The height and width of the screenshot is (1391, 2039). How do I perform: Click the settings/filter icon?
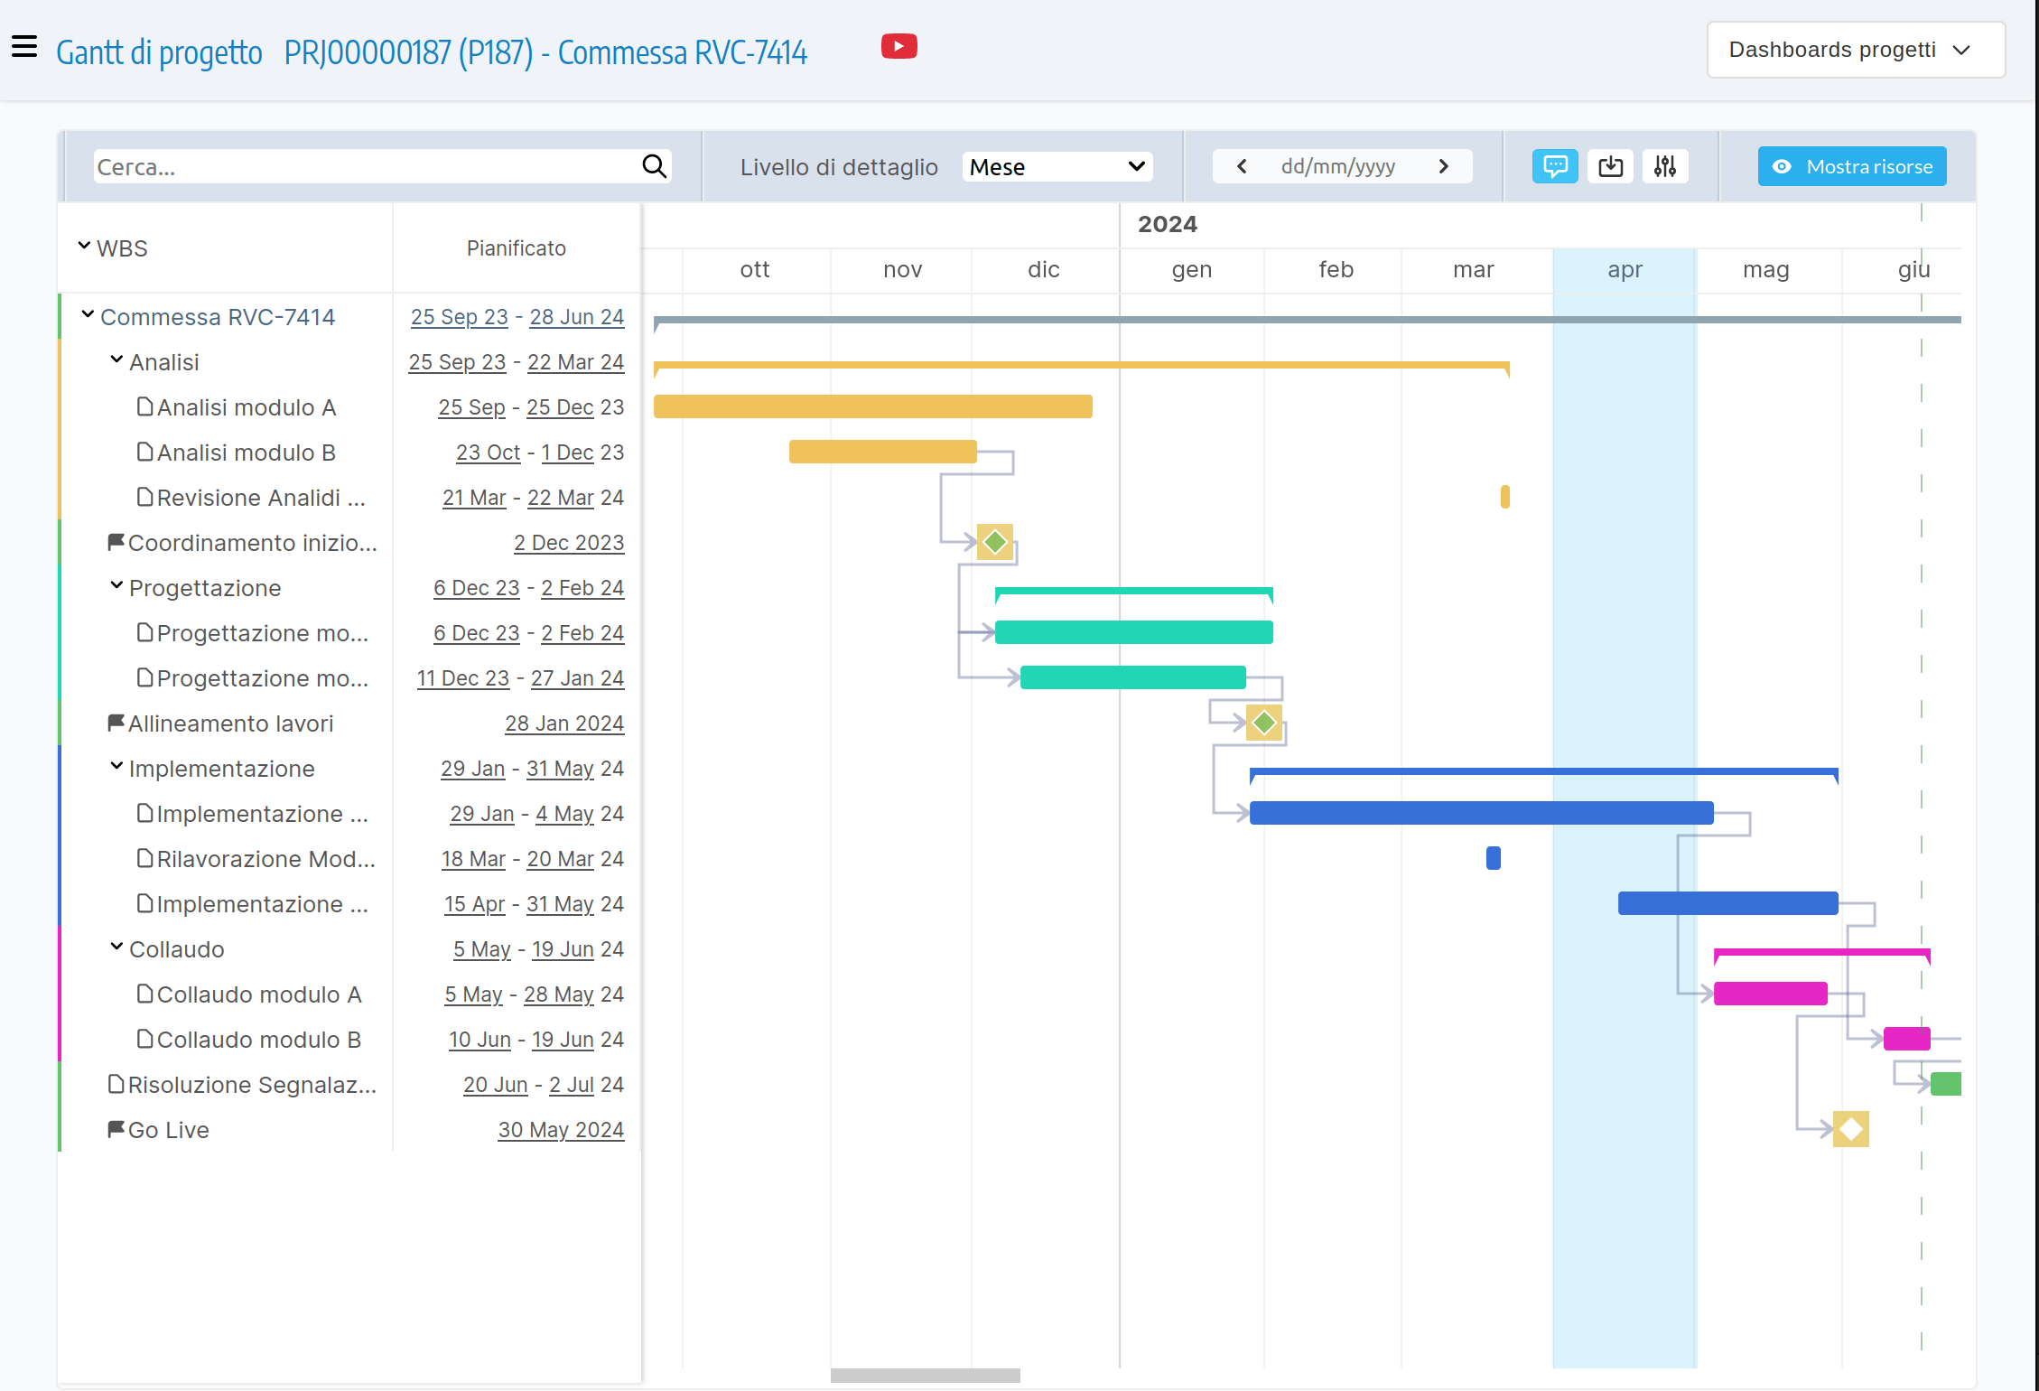(x=1665, y=165)
